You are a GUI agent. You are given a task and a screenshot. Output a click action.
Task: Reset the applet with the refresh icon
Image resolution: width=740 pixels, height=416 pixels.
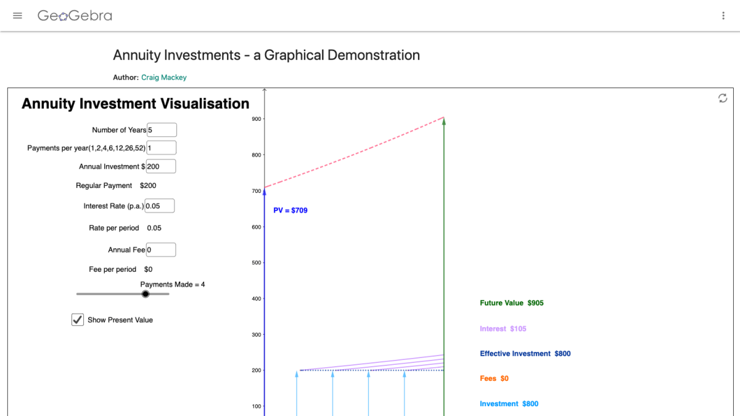click(721, 98)
